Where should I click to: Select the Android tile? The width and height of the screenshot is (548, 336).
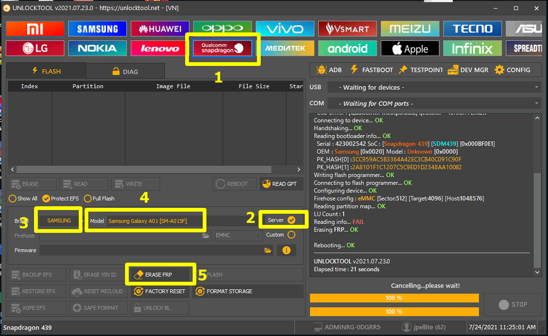(x=347, y=48)
